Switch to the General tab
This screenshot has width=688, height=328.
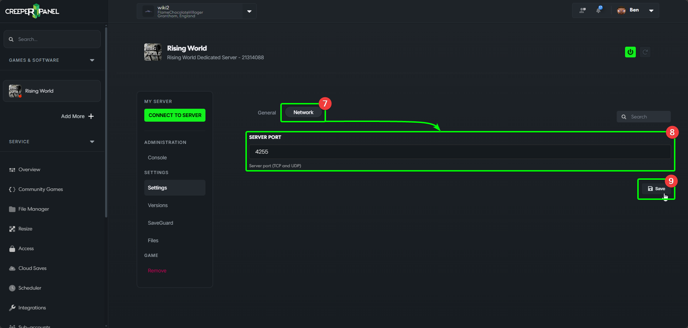(267, 113)
